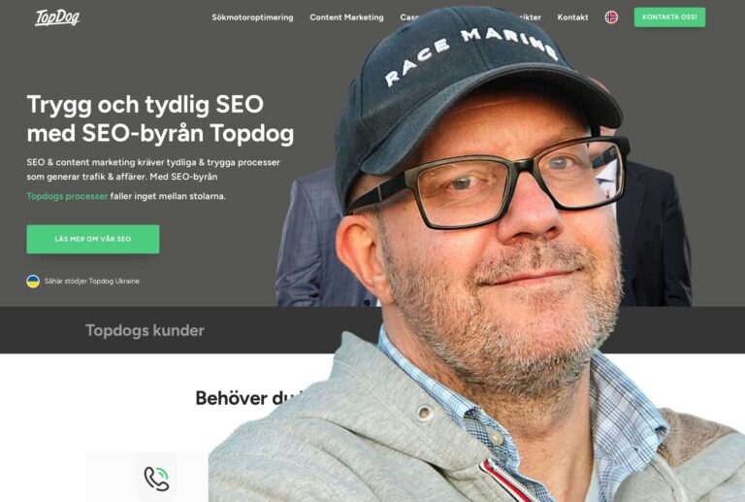Switch language via Norwegian flag icon
745x502 pixels.
(x=611, y=17)
